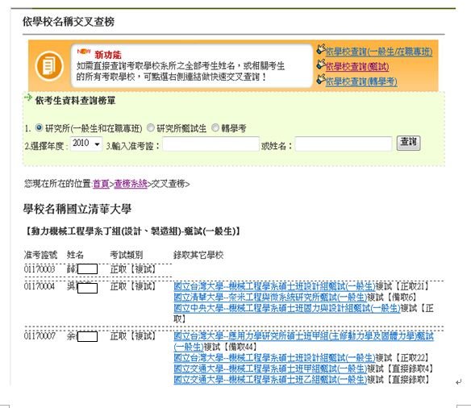
Task: Open the year dropdown showing 2010
Action: (x=86, y=144)
